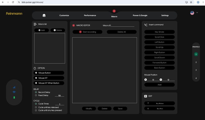Click the red Macro record icon above tab

[x=114, y=11]
